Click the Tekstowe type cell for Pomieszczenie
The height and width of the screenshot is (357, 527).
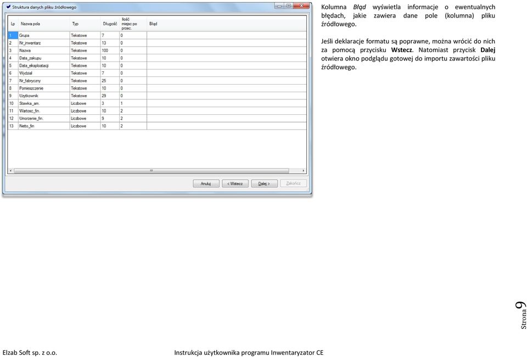tap(85, 88)
